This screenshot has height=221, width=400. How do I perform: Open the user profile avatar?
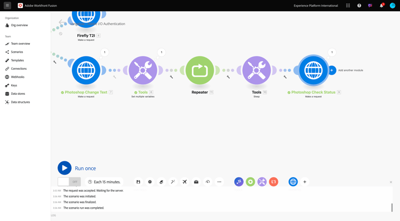click(x=393, y=6)
